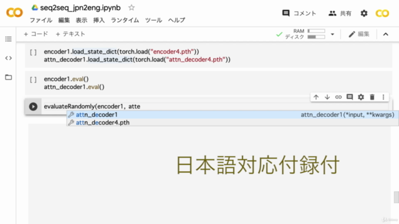Collapse the header with the chevron up
The height and width of the screenshot is (224, 399).
(385, 34)
